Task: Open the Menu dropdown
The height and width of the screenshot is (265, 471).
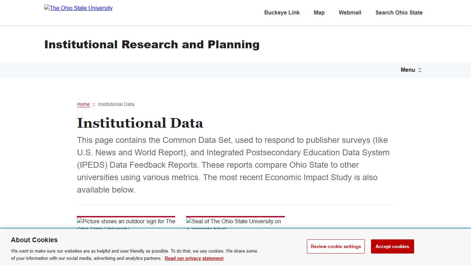Action: click(408, 70)
